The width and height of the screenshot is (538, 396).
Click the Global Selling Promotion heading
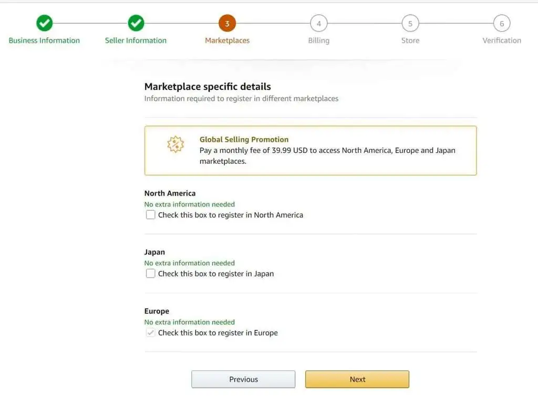pyautogui.click(x=244, y=140)
